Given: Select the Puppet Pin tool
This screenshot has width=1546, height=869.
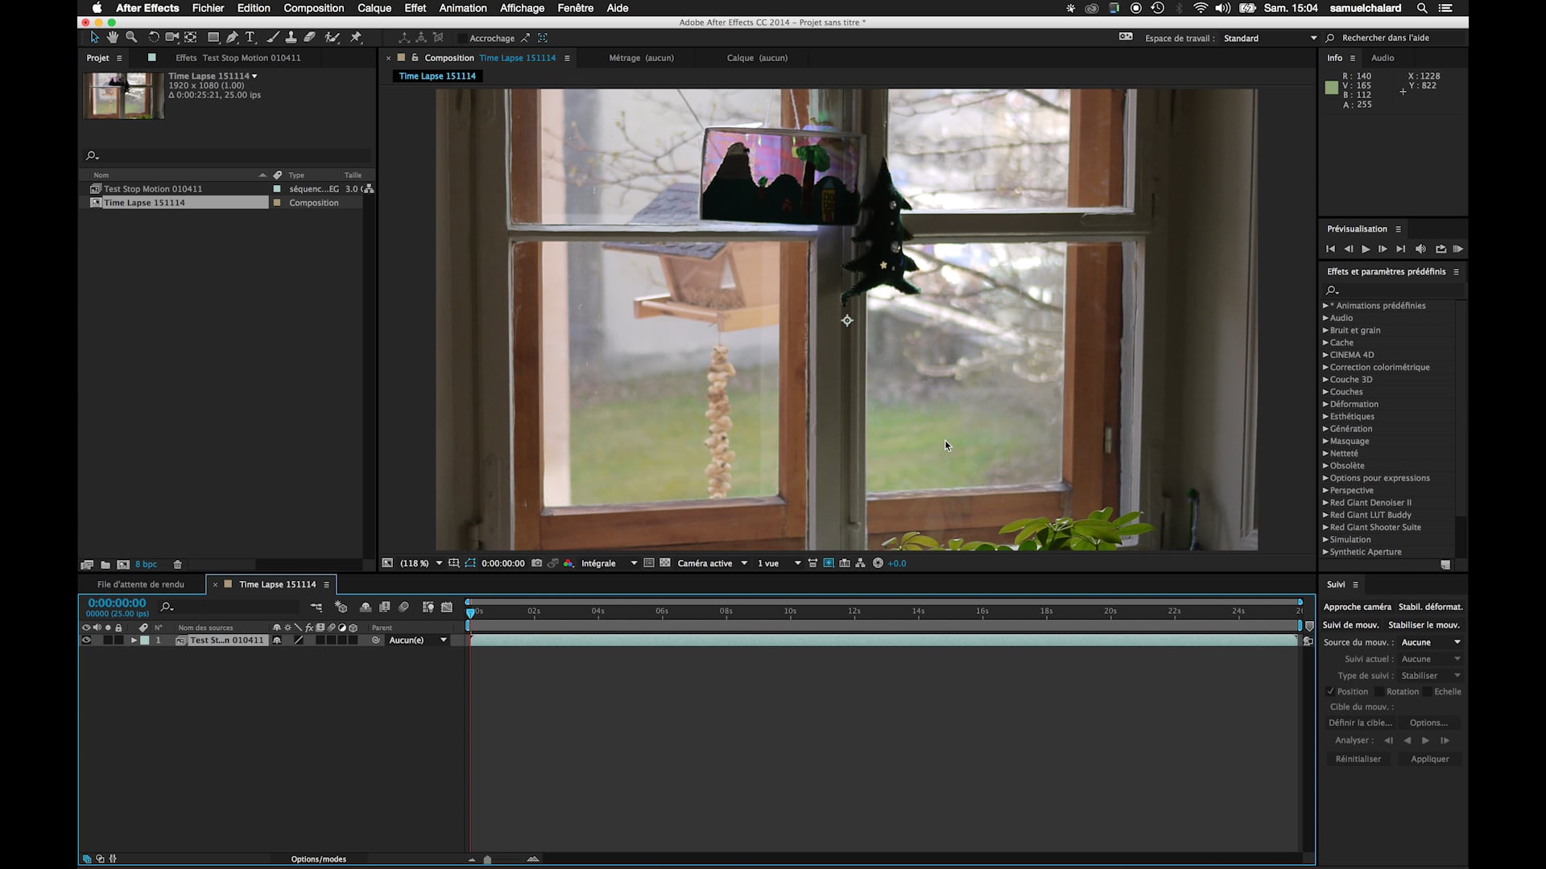Looking at the screenshot, I should (356, 38).
